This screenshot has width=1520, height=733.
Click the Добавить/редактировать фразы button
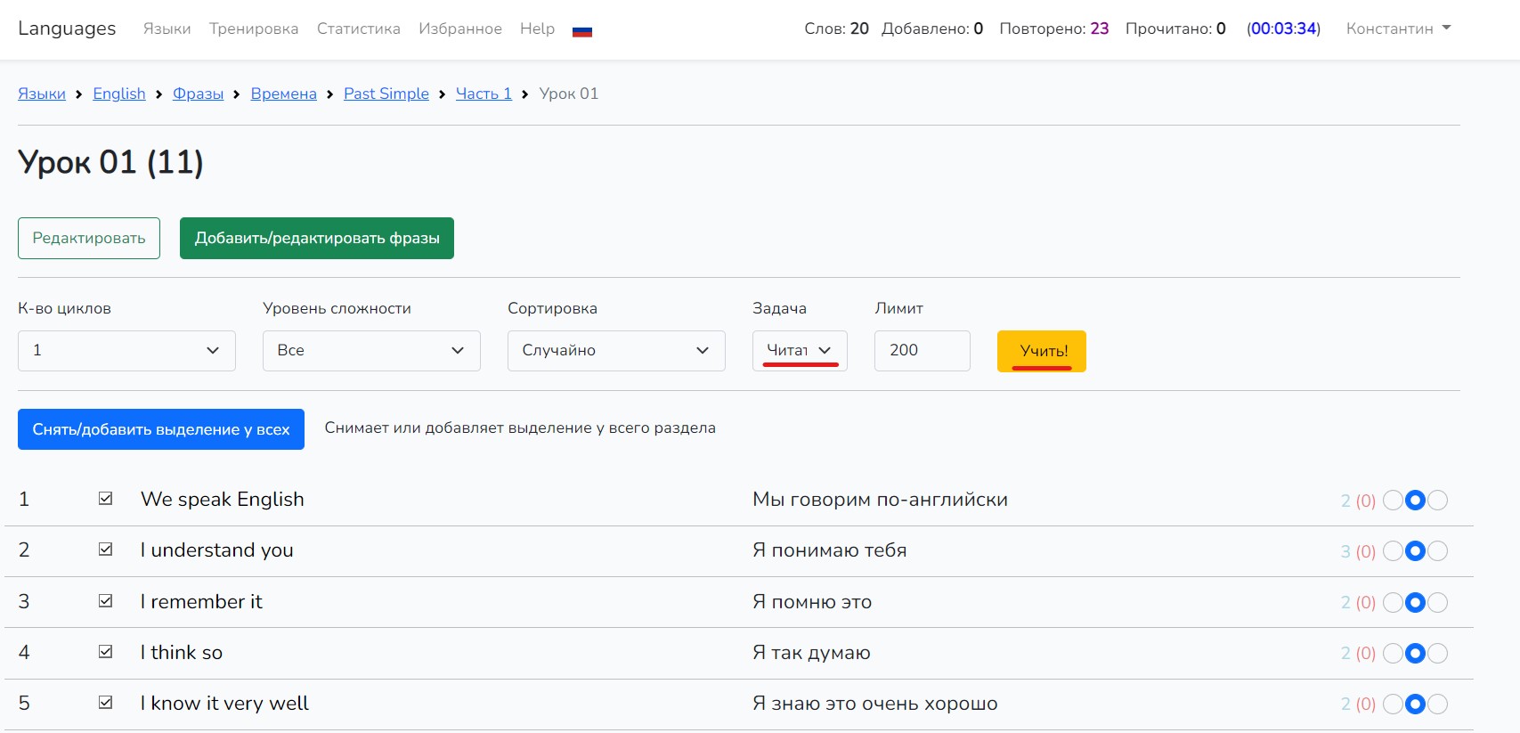click(317, 239)
